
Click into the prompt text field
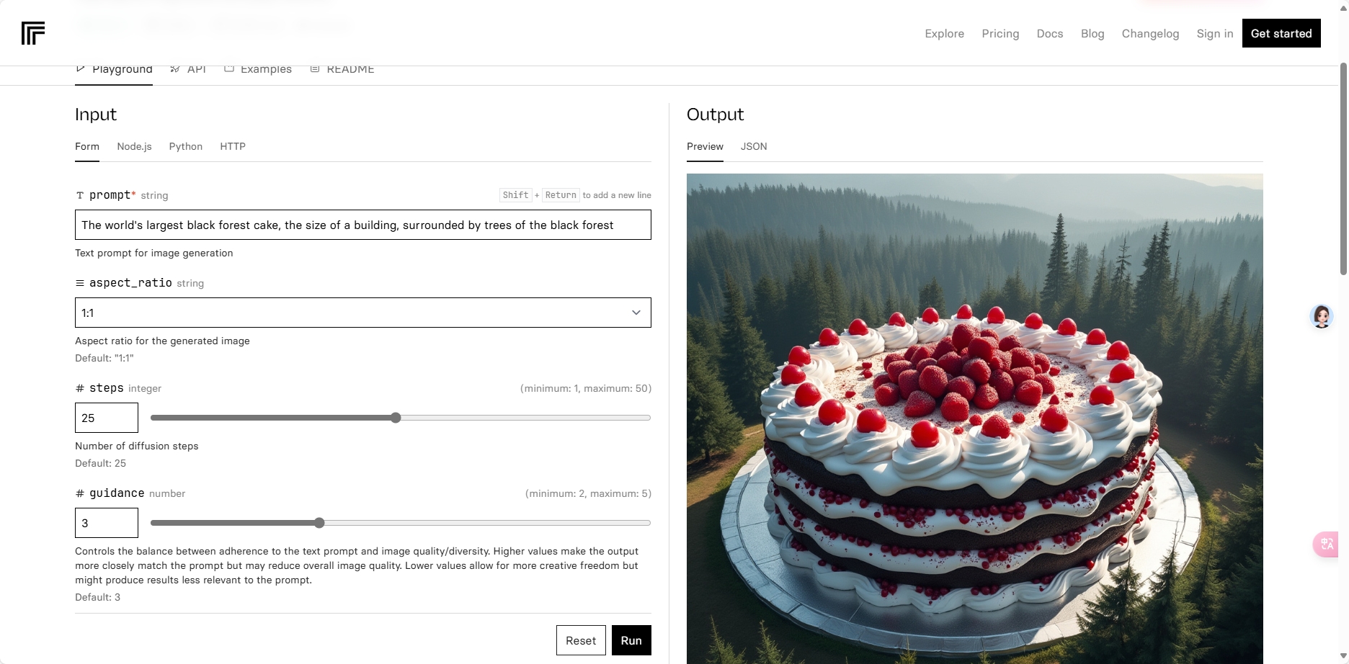tap(362, 225)
